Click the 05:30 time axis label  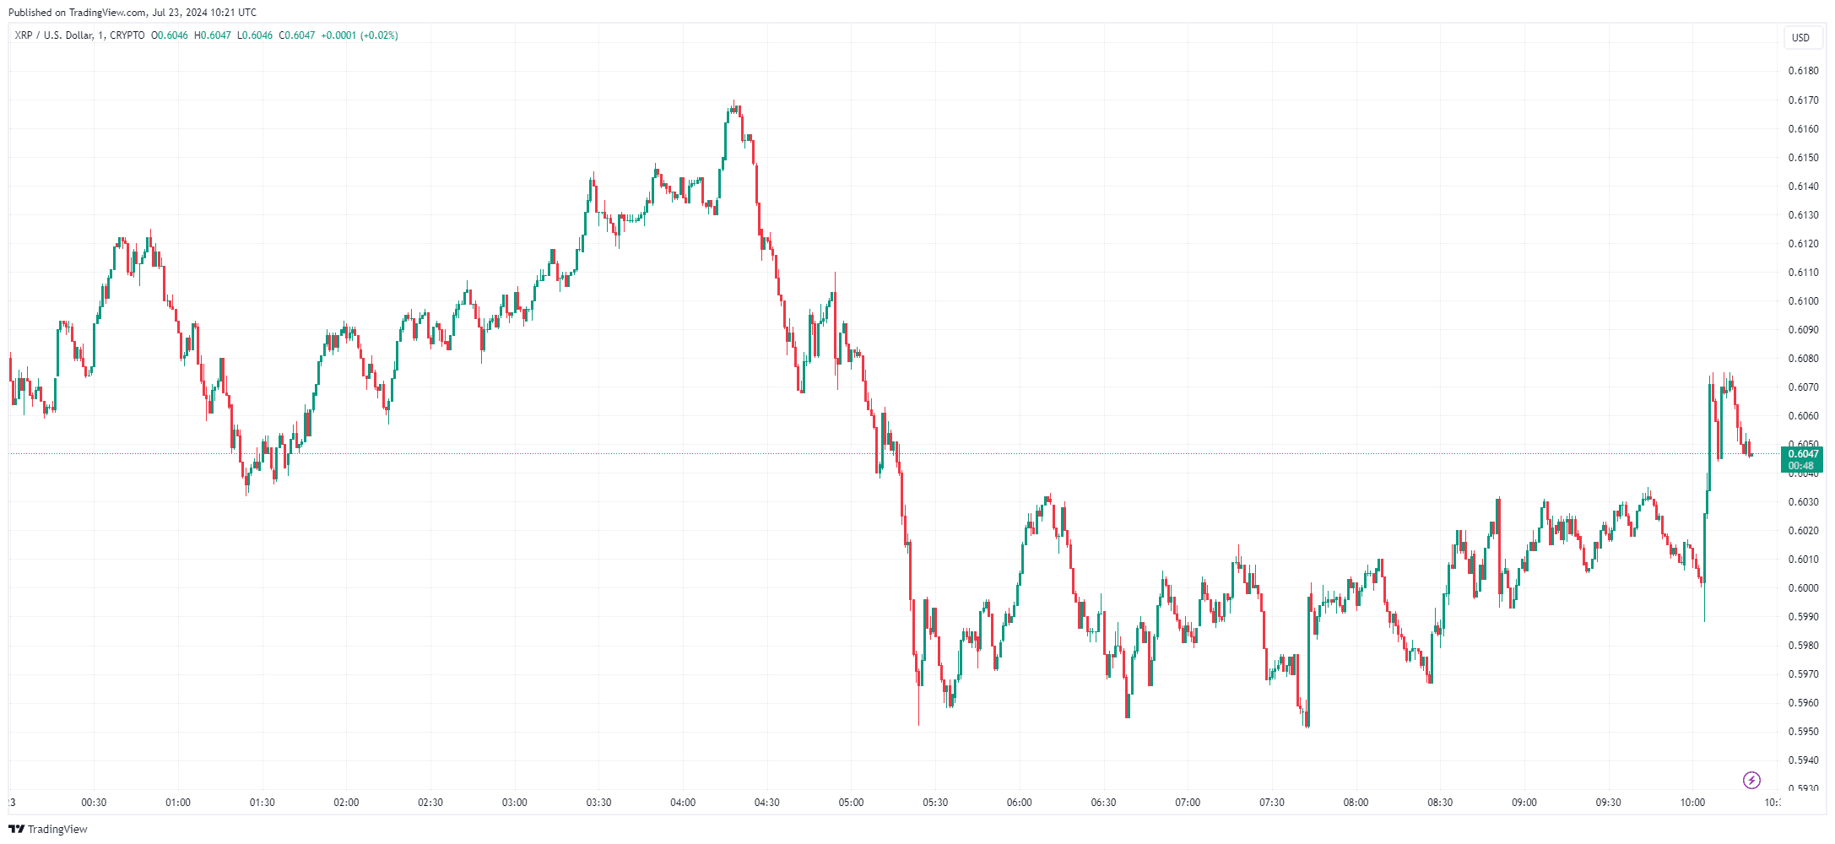(x=935, y=803)
